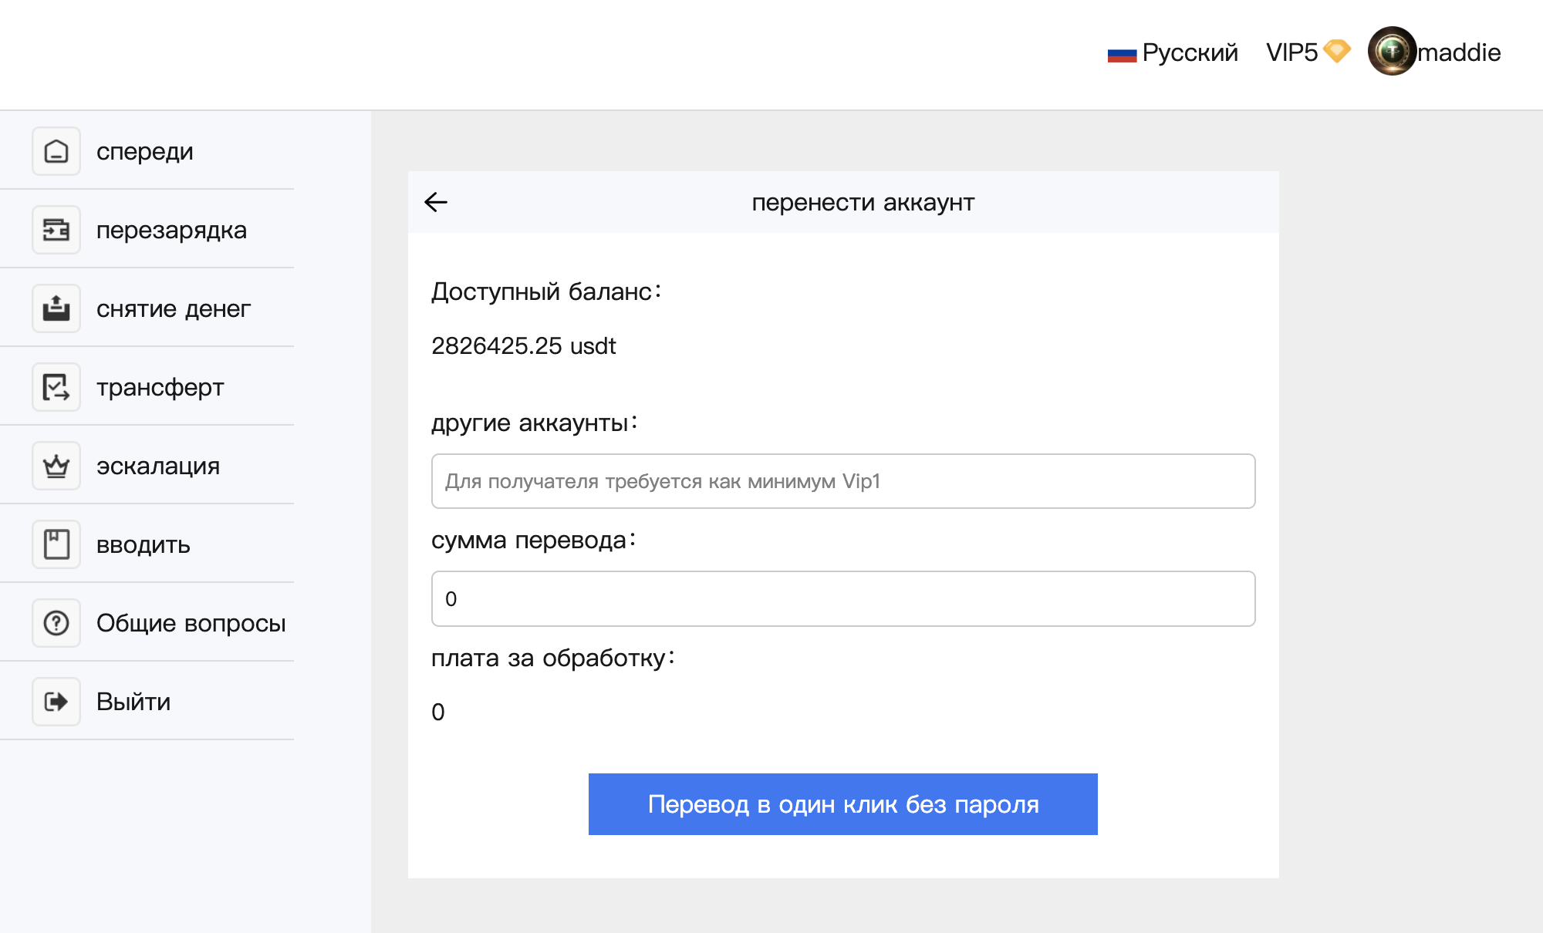The image size is (1543, 933).
Task: Click Перевод в один клик без пароля button
Action: coord(843,804)
